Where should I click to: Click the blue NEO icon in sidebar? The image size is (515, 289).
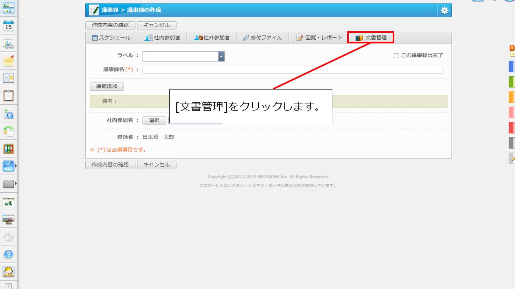(8, 166)
